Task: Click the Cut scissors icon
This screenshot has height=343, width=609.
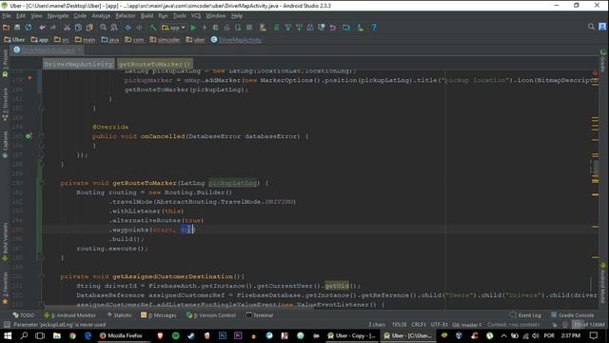Action: point(67,28)
